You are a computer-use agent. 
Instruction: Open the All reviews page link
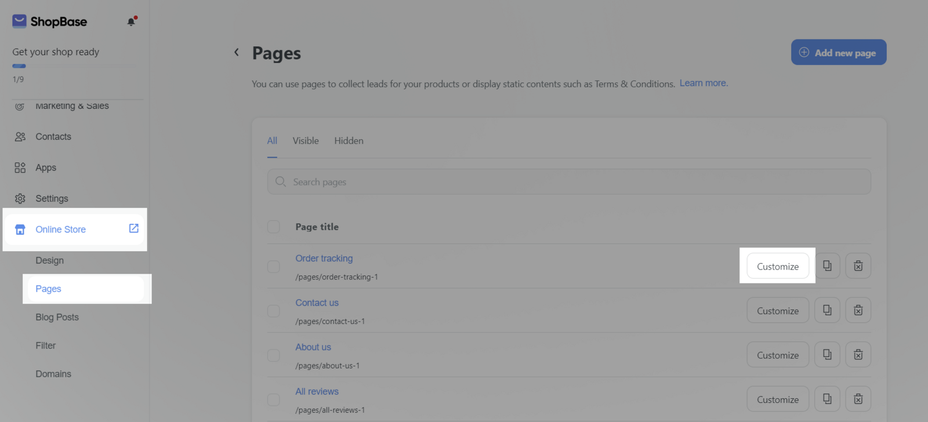[317, 391]
